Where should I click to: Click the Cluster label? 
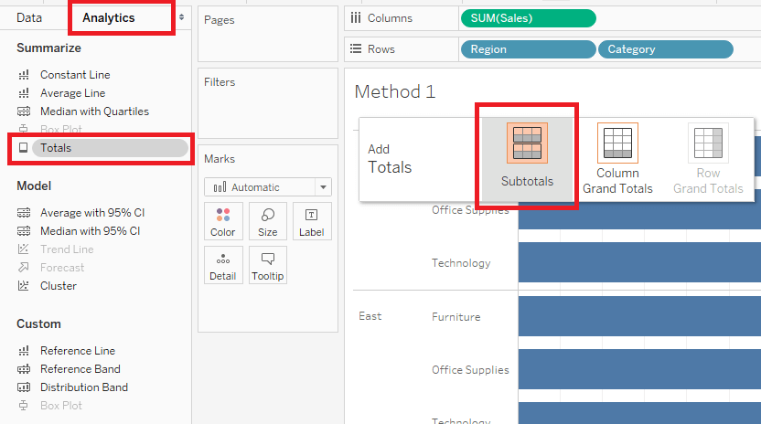pyautogui.click(x=59, y=286)
